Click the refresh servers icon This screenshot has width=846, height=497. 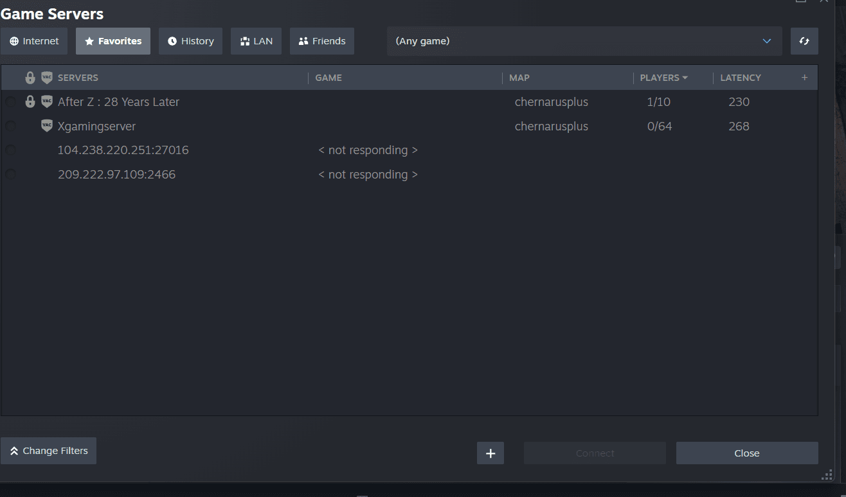(x=804, y=40)
